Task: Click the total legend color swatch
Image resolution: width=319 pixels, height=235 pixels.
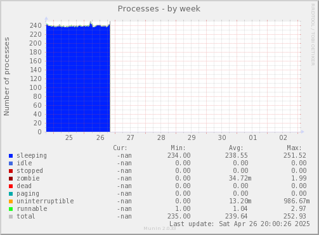Action: [11, 217]
